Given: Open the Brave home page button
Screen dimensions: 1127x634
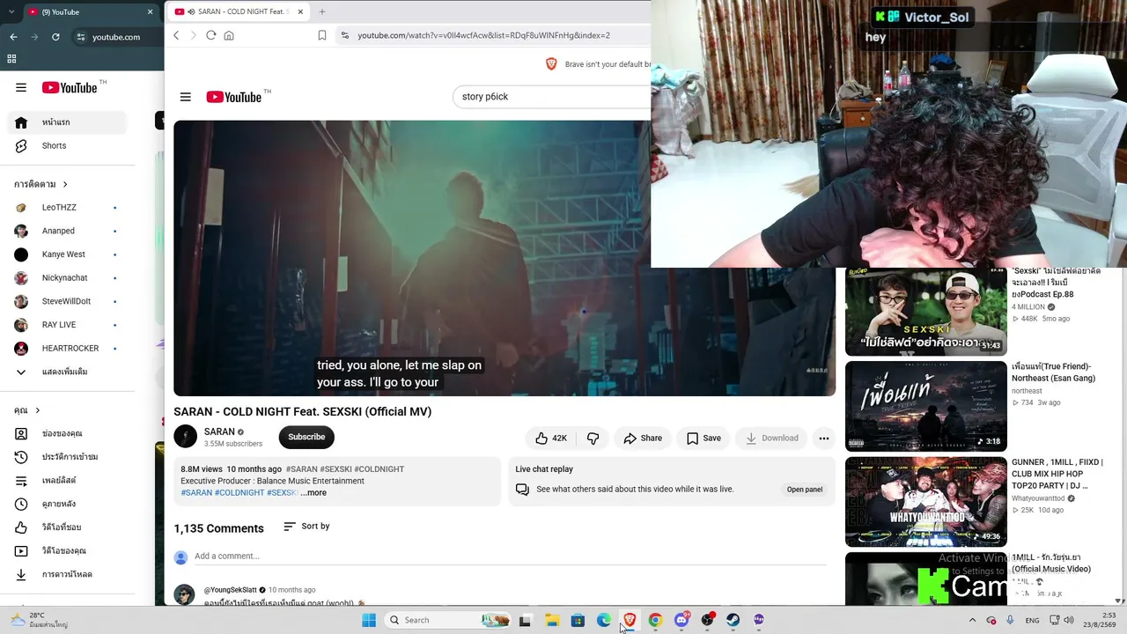Looking at the screenshot, I should (x=229, y=35).
